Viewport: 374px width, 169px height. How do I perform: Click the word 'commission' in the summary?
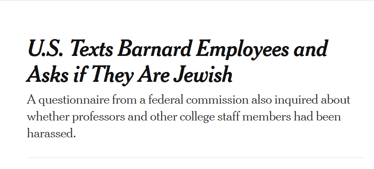click(217, 100)
